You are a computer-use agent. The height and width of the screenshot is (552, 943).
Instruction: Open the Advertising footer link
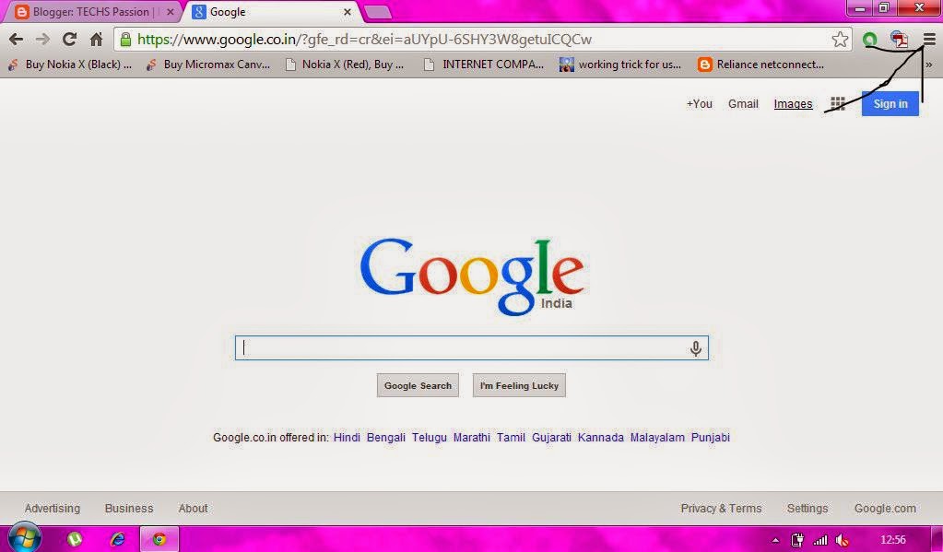(x=53, y=508)
